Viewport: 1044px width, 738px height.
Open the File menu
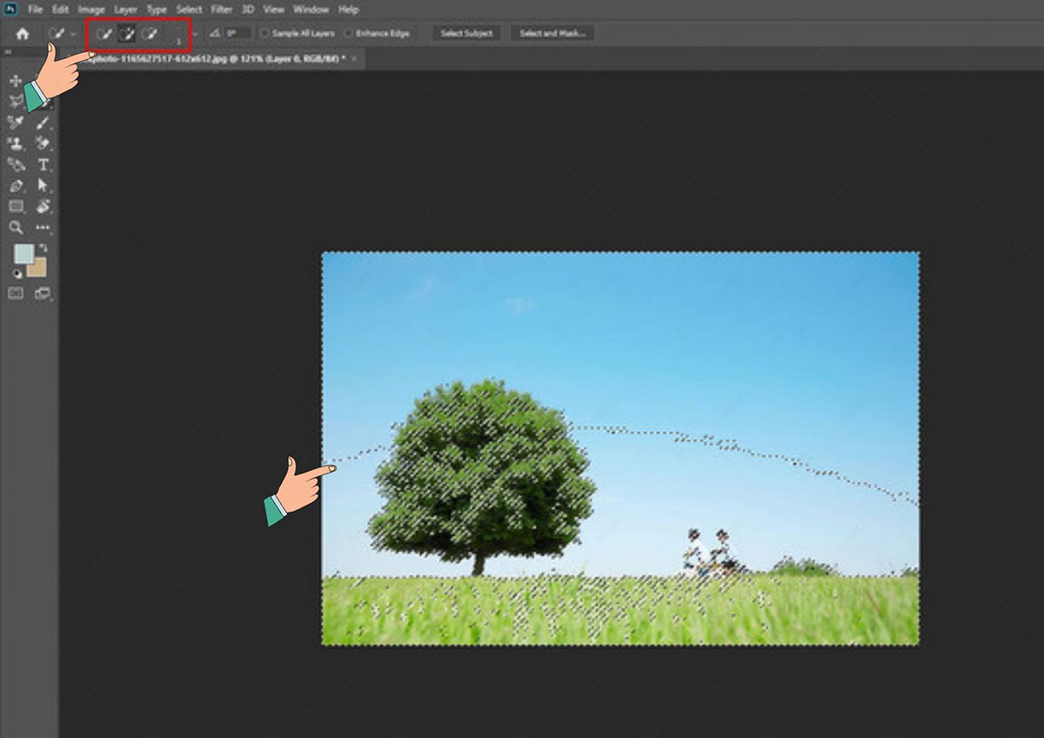35,10
